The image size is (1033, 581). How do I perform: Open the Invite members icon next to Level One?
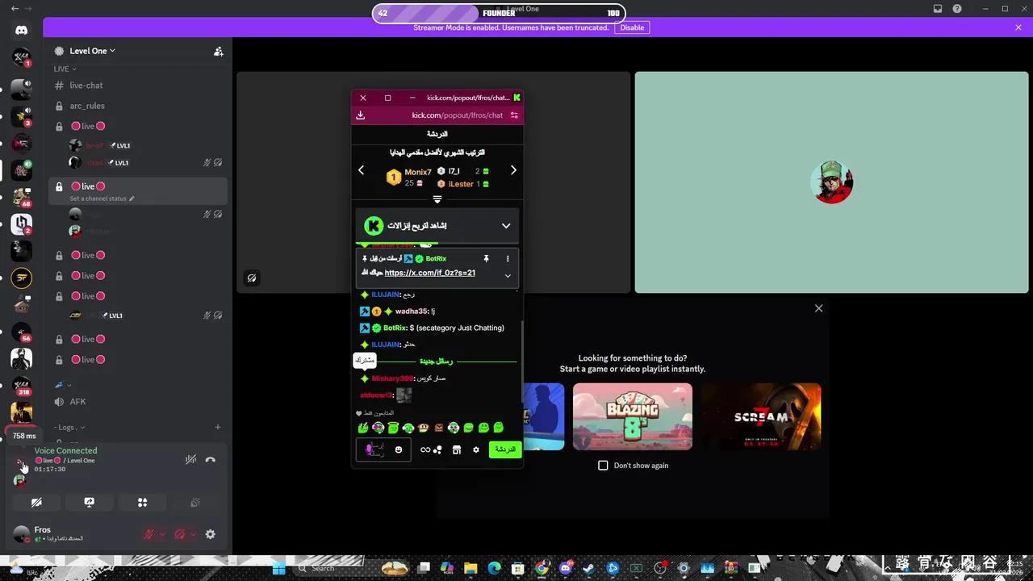pos(218,51)
